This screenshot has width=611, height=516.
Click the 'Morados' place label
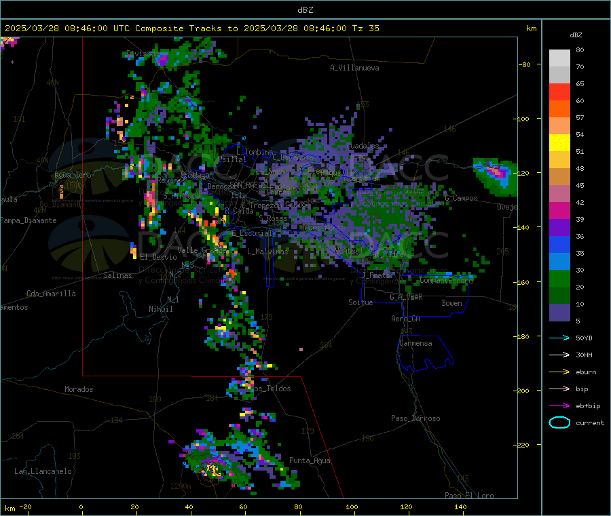pyautogui.click(x=79, y=389)
